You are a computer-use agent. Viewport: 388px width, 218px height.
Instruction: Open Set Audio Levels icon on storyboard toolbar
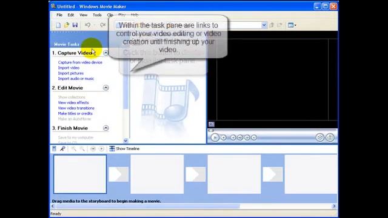tap(54, 148)
